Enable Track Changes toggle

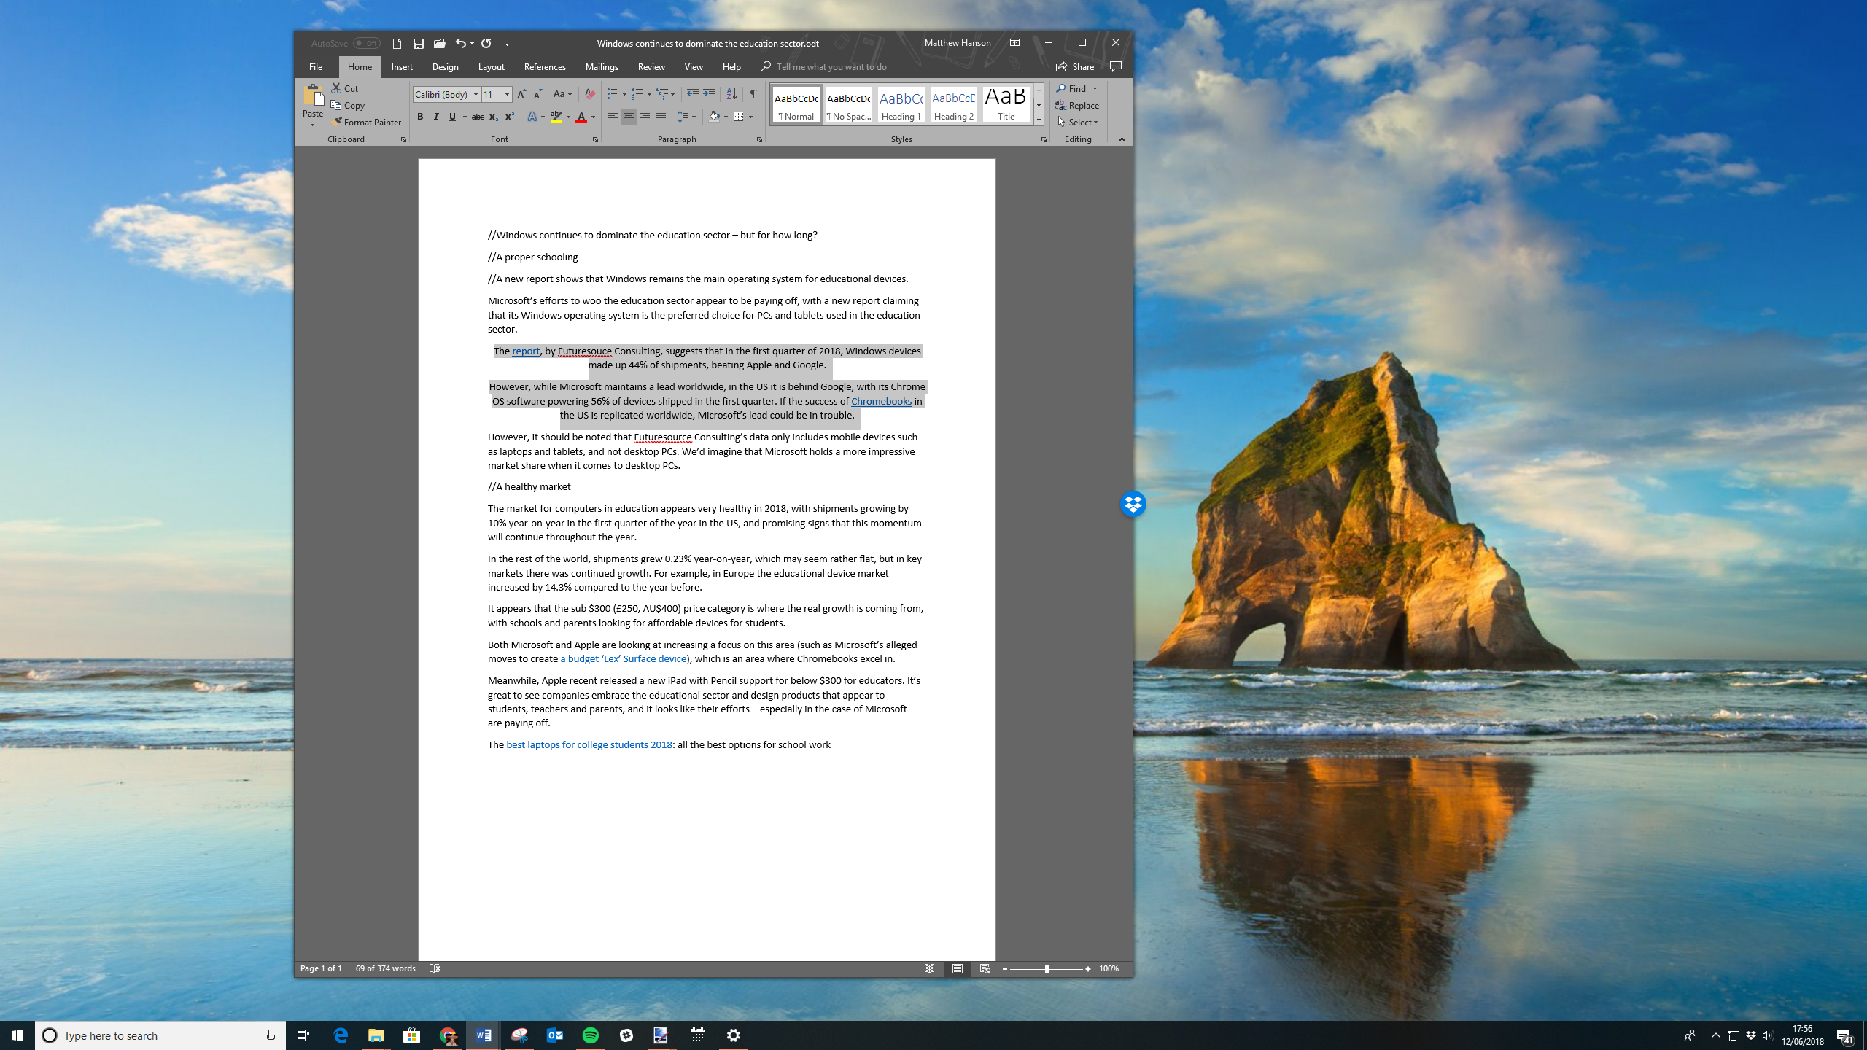pyautogui.click(x=650, y=66)
